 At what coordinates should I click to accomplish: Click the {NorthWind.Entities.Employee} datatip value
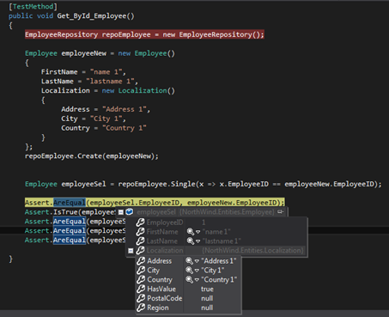227,212
